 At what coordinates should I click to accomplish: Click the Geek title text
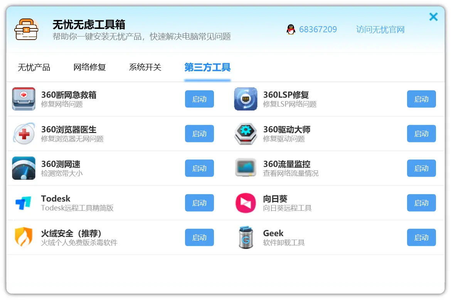point(273,233)
